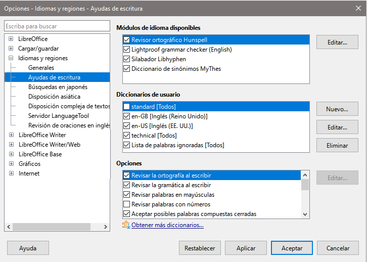The image size is (367, 262).
Task: Open the Obtener más diccionarios link
Action: click(167, 225)
